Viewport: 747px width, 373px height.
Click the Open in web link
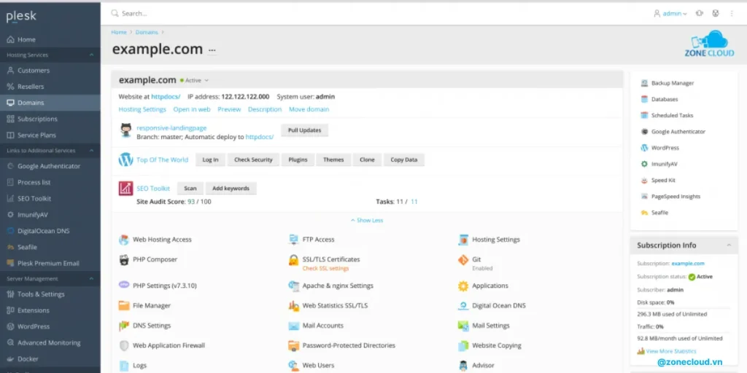(192, 109)
